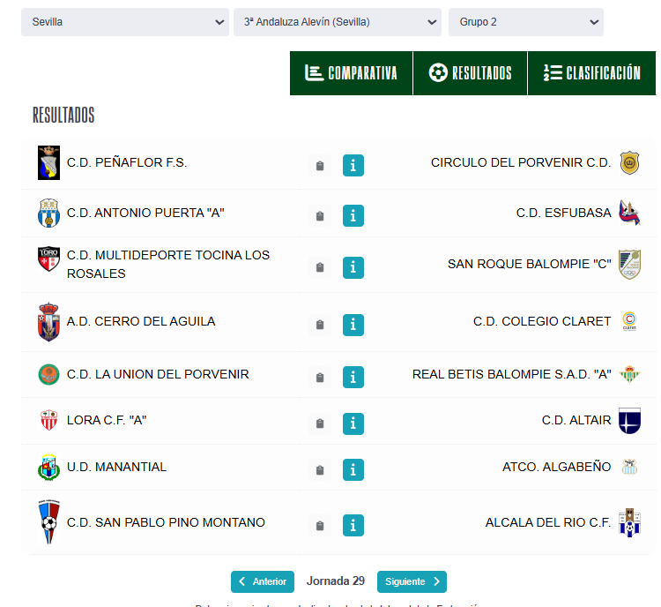Open the Resultados tab

tap(470, 73)
